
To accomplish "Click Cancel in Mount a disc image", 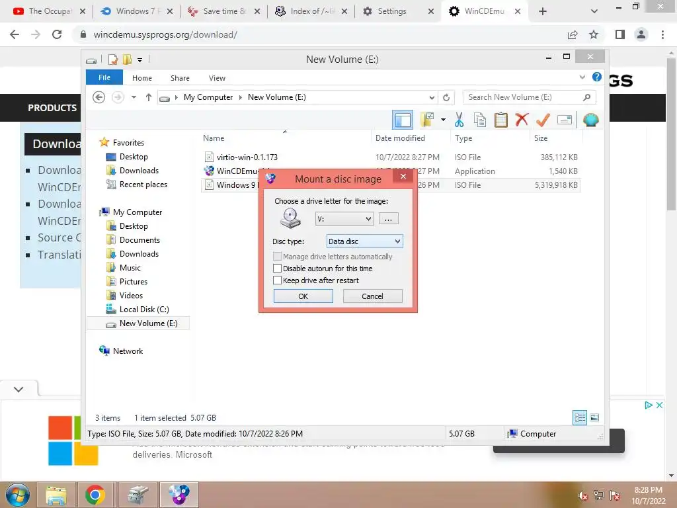I will [372, 296].
